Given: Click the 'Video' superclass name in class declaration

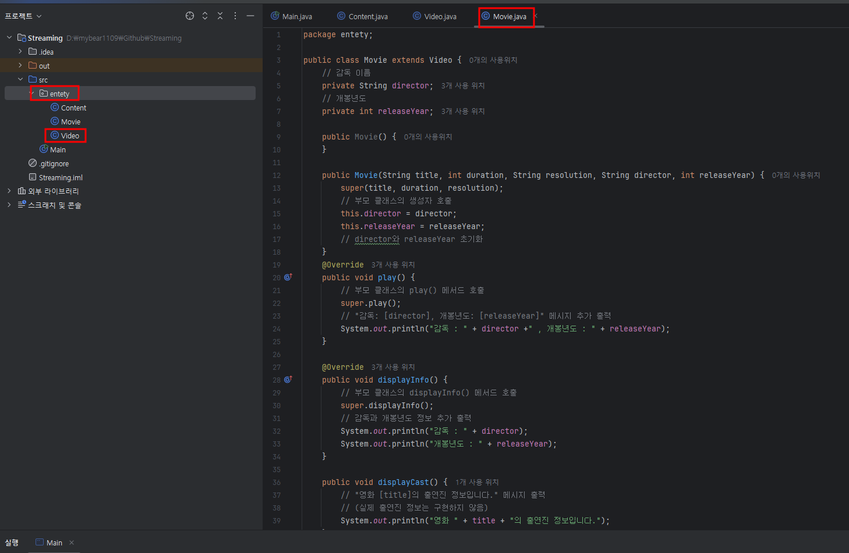Looking at the screenshot, I should coord(440,60).
